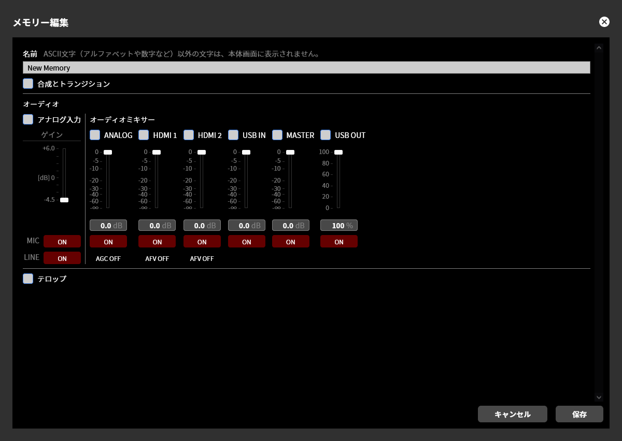
Task: Select the HDMI 1 mixer channel checkbox
Action: (144, 135)
